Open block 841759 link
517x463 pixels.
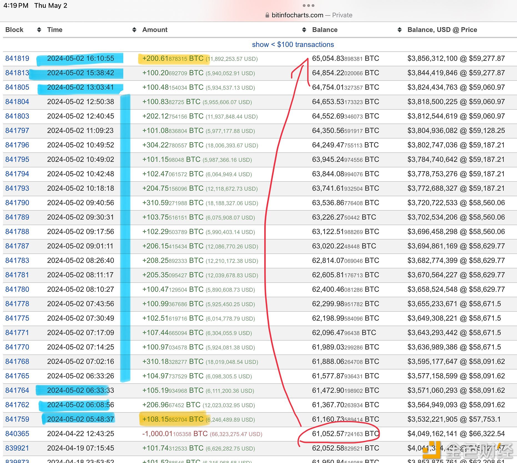(x=17, y=419)
